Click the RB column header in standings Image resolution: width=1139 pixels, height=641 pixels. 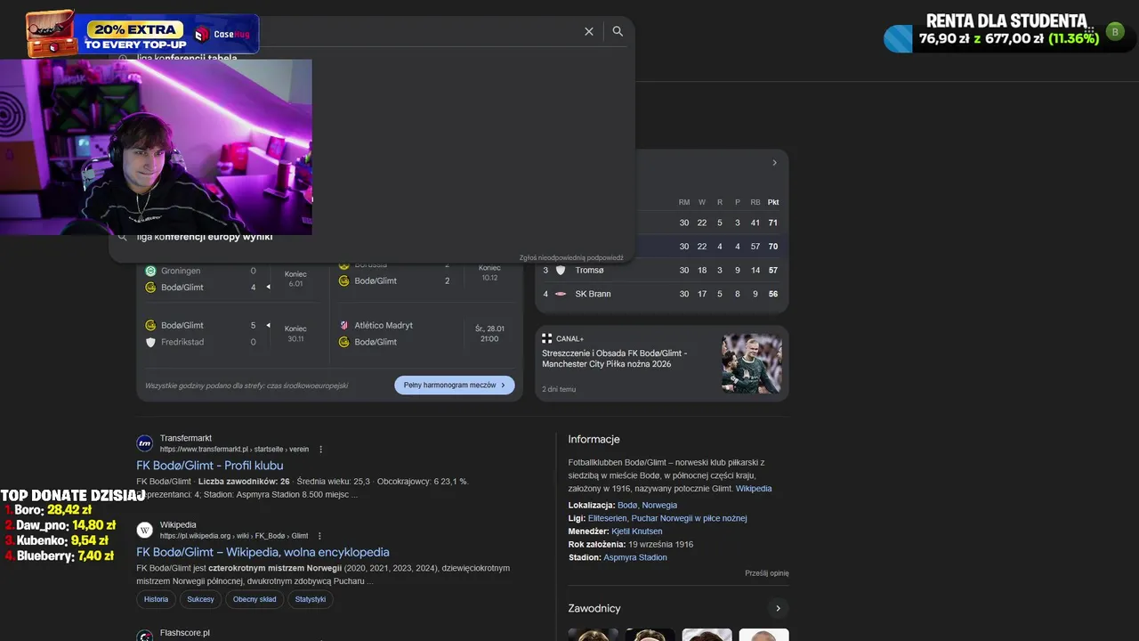tap(755, 202)
